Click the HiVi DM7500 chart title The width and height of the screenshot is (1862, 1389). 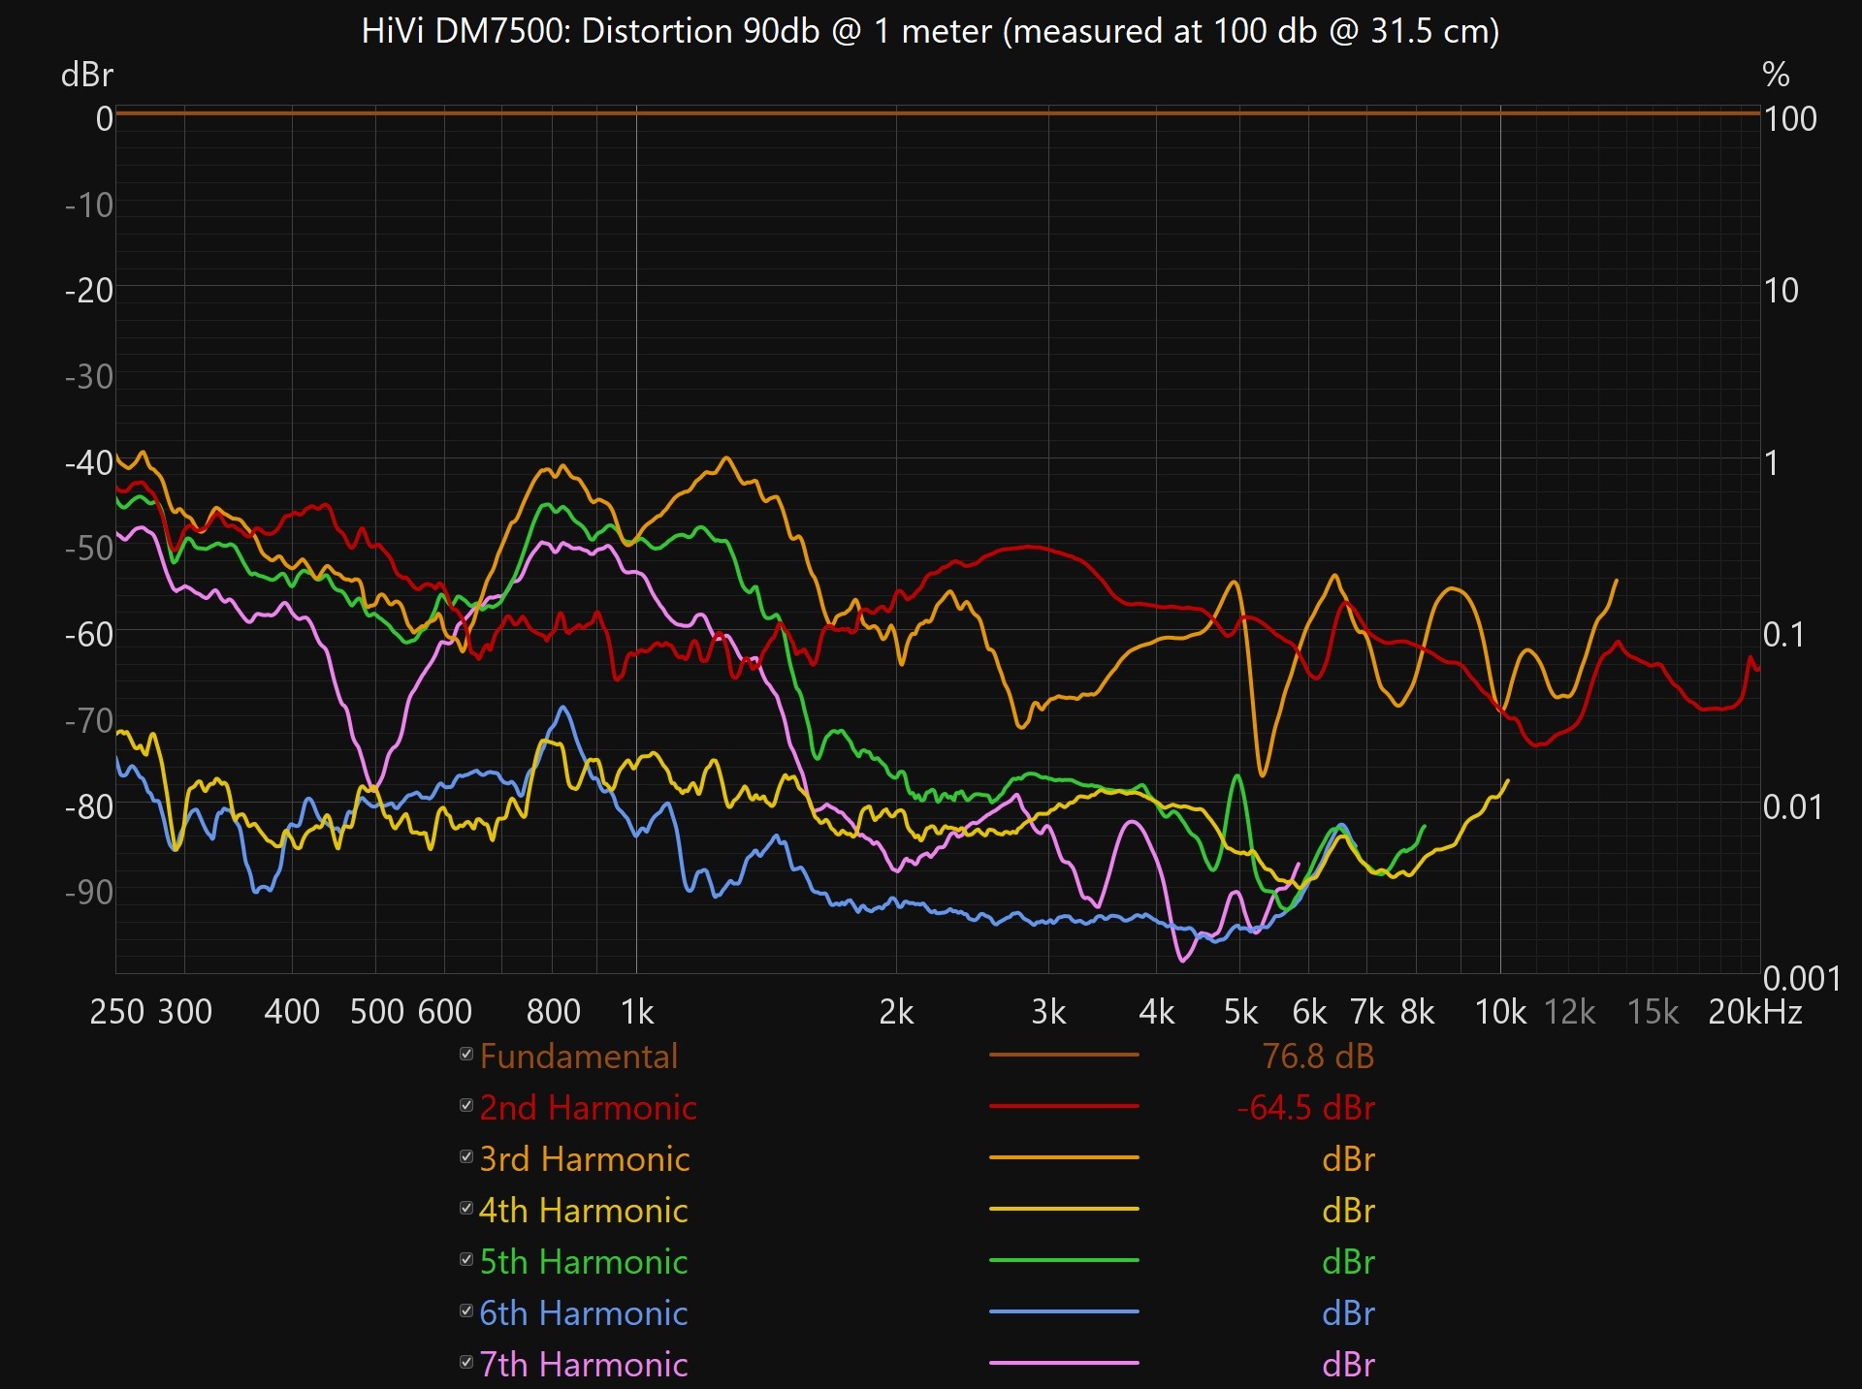(931, 31)
